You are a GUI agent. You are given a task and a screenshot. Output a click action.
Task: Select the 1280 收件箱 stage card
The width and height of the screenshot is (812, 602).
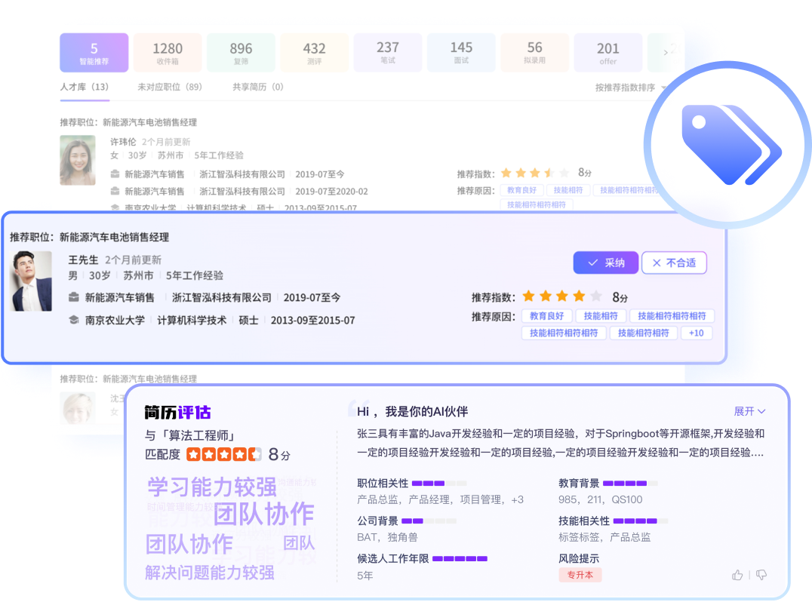pos(168,53)
